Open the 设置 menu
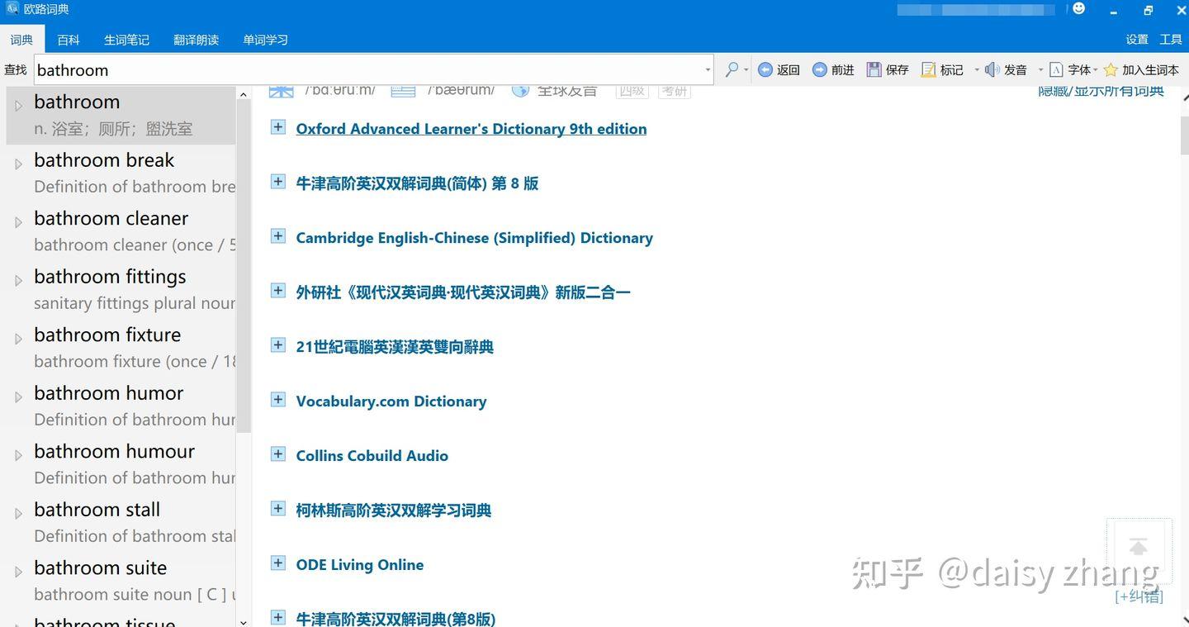1189x627 pixels. tap(1137, 40)
